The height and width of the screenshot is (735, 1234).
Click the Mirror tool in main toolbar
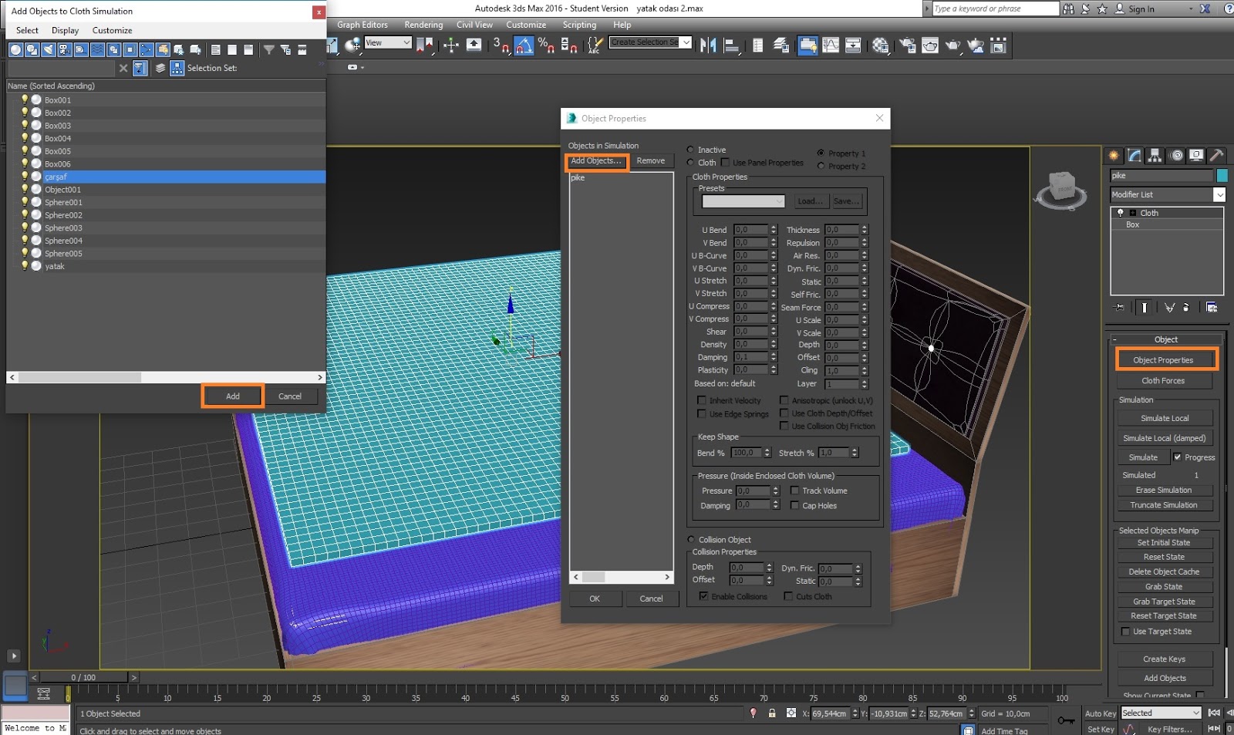pyautogui.click(x=707, y=46)
